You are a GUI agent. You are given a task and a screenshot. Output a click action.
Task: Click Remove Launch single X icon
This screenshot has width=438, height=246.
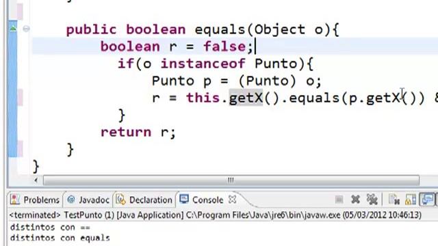tap(355, 200)
